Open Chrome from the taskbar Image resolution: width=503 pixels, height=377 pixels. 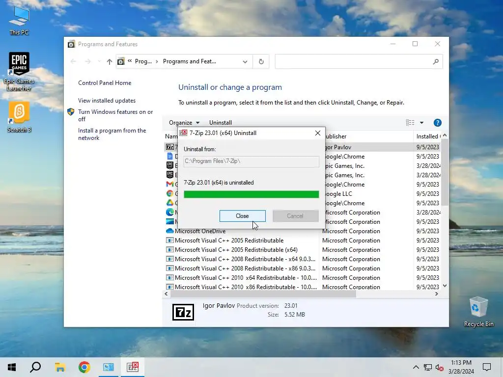[x=84, y=367]
